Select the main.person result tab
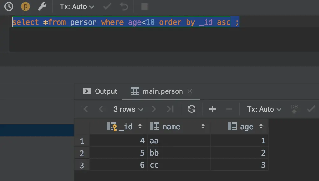The image size is (319, 181). point(157,91)
